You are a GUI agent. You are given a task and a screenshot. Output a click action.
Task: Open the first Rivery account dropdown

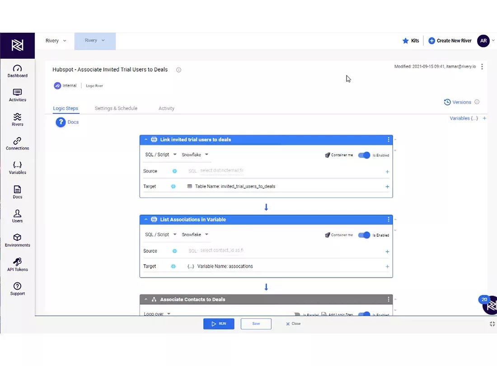[56, 41]
